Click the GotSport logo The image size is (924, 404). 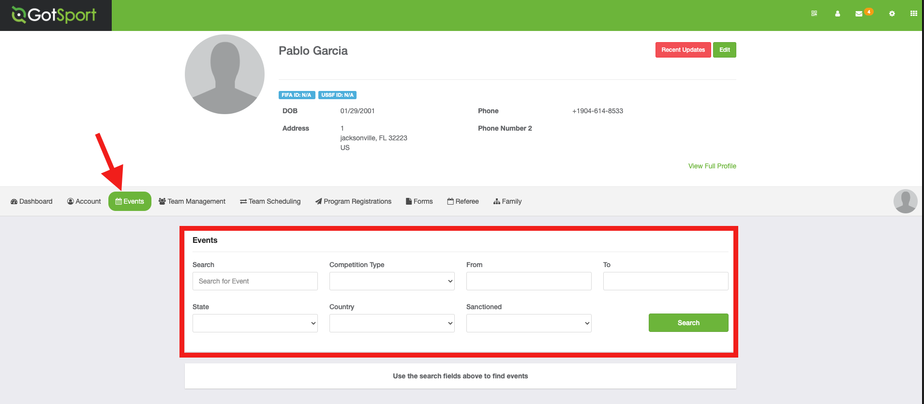(54, 15)
